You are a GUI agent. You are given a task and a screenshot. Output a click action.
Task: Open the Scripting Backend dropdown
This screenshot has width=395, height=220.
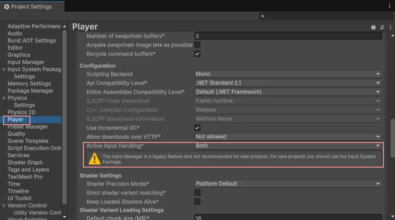[288, 74]
